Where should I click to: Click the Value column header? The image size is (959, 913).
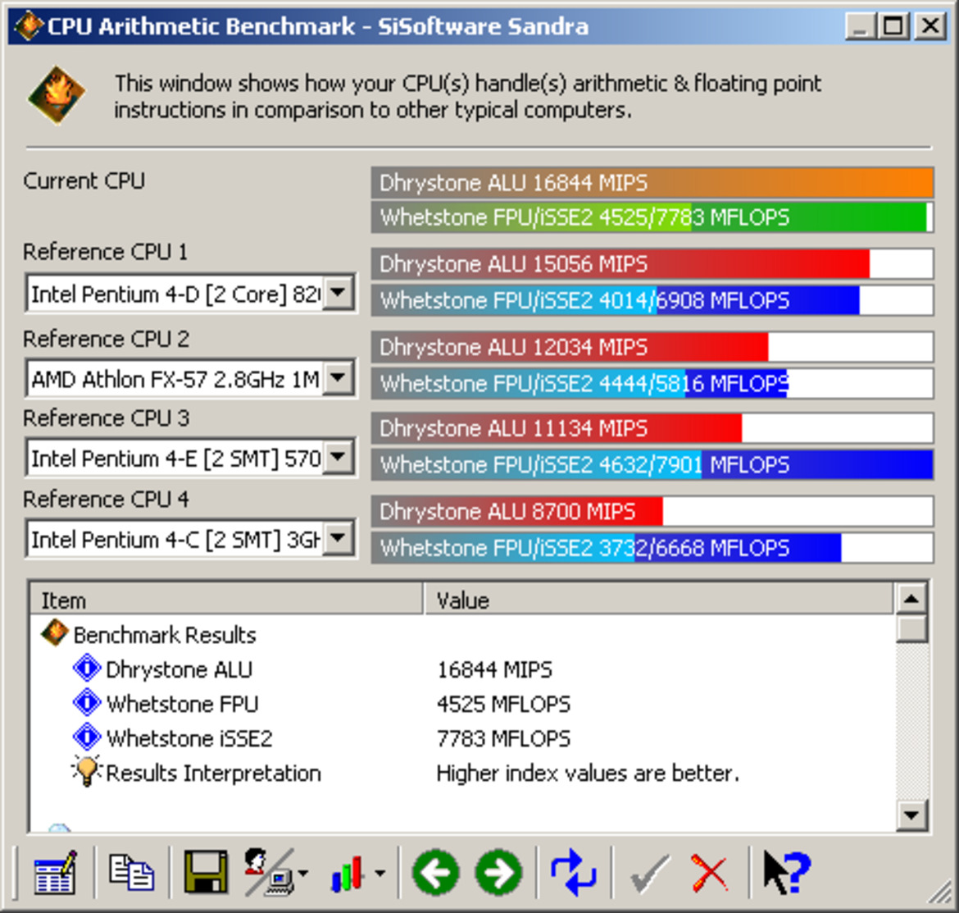(659, 599)
